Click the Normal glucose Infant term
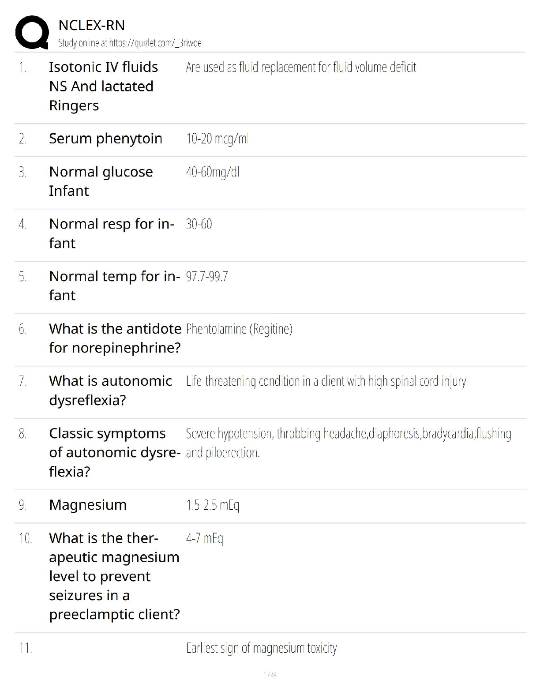This screenshot has width=540, height=699. pos(101,181)
